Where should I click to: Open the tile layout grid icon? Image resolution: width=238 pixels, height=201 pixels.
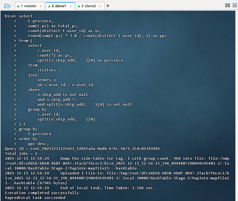[x=228, y=5]
